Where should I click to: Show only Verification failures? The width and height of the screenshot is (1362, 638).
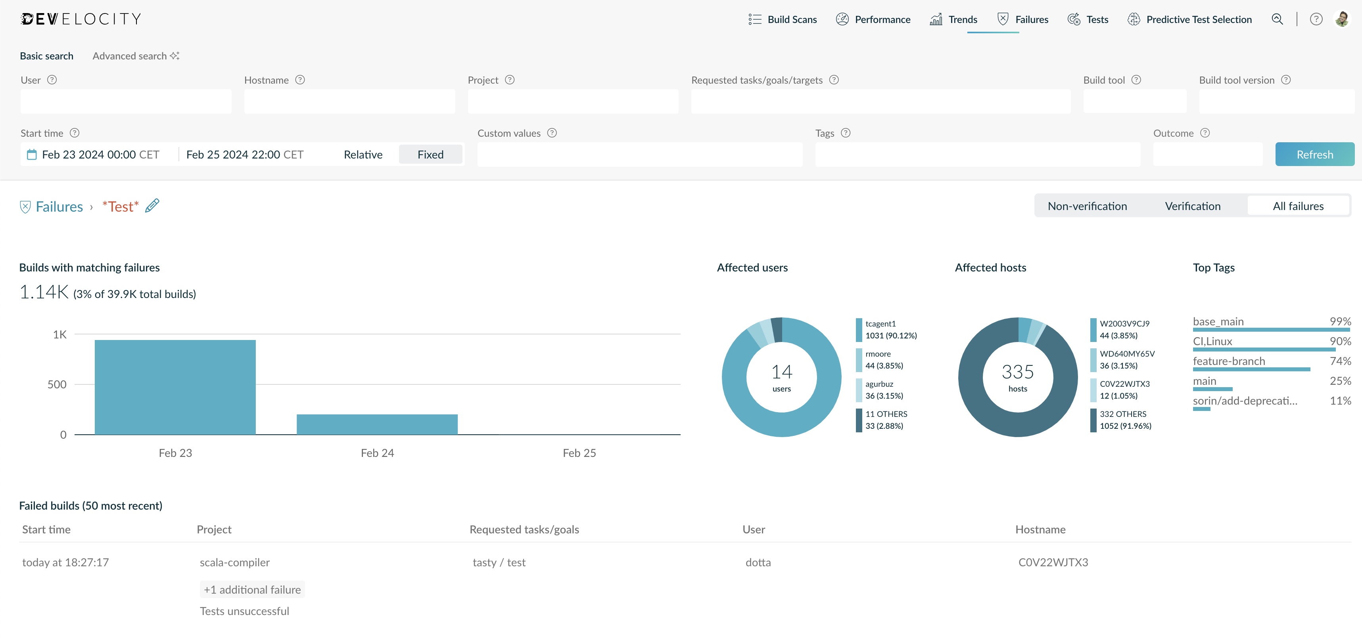(1192, 206)
